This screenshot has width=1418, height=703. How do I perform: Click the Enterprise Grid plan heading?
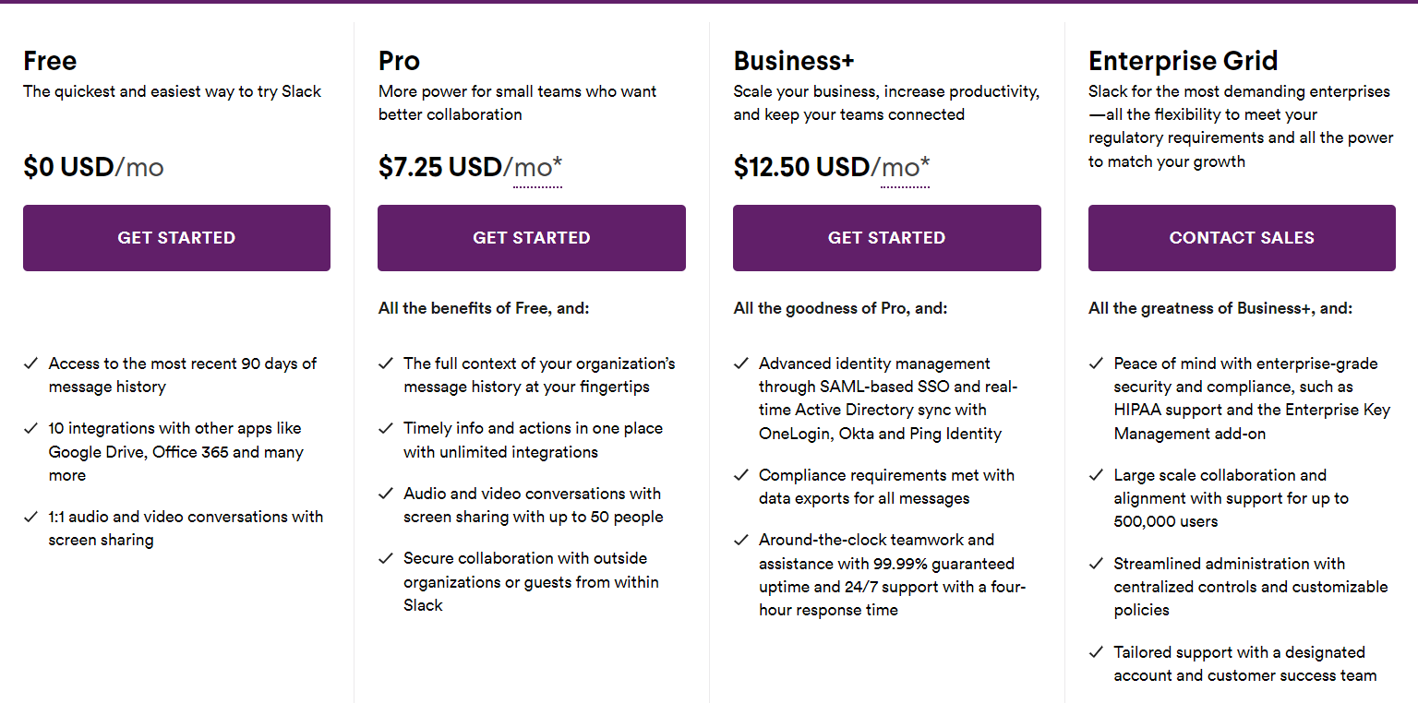tap(1184, 61)
